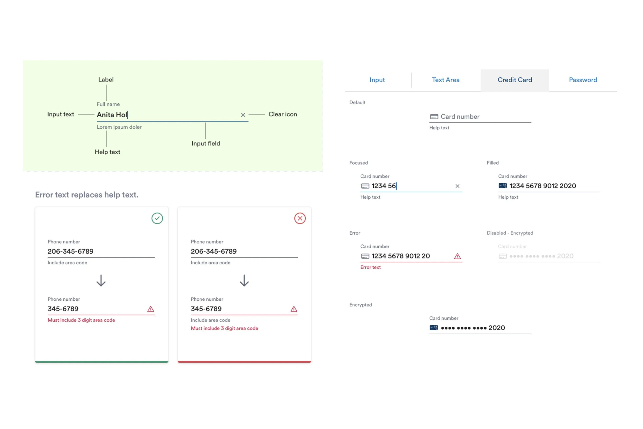Click down arrow in the left phone card

[101, 281]
